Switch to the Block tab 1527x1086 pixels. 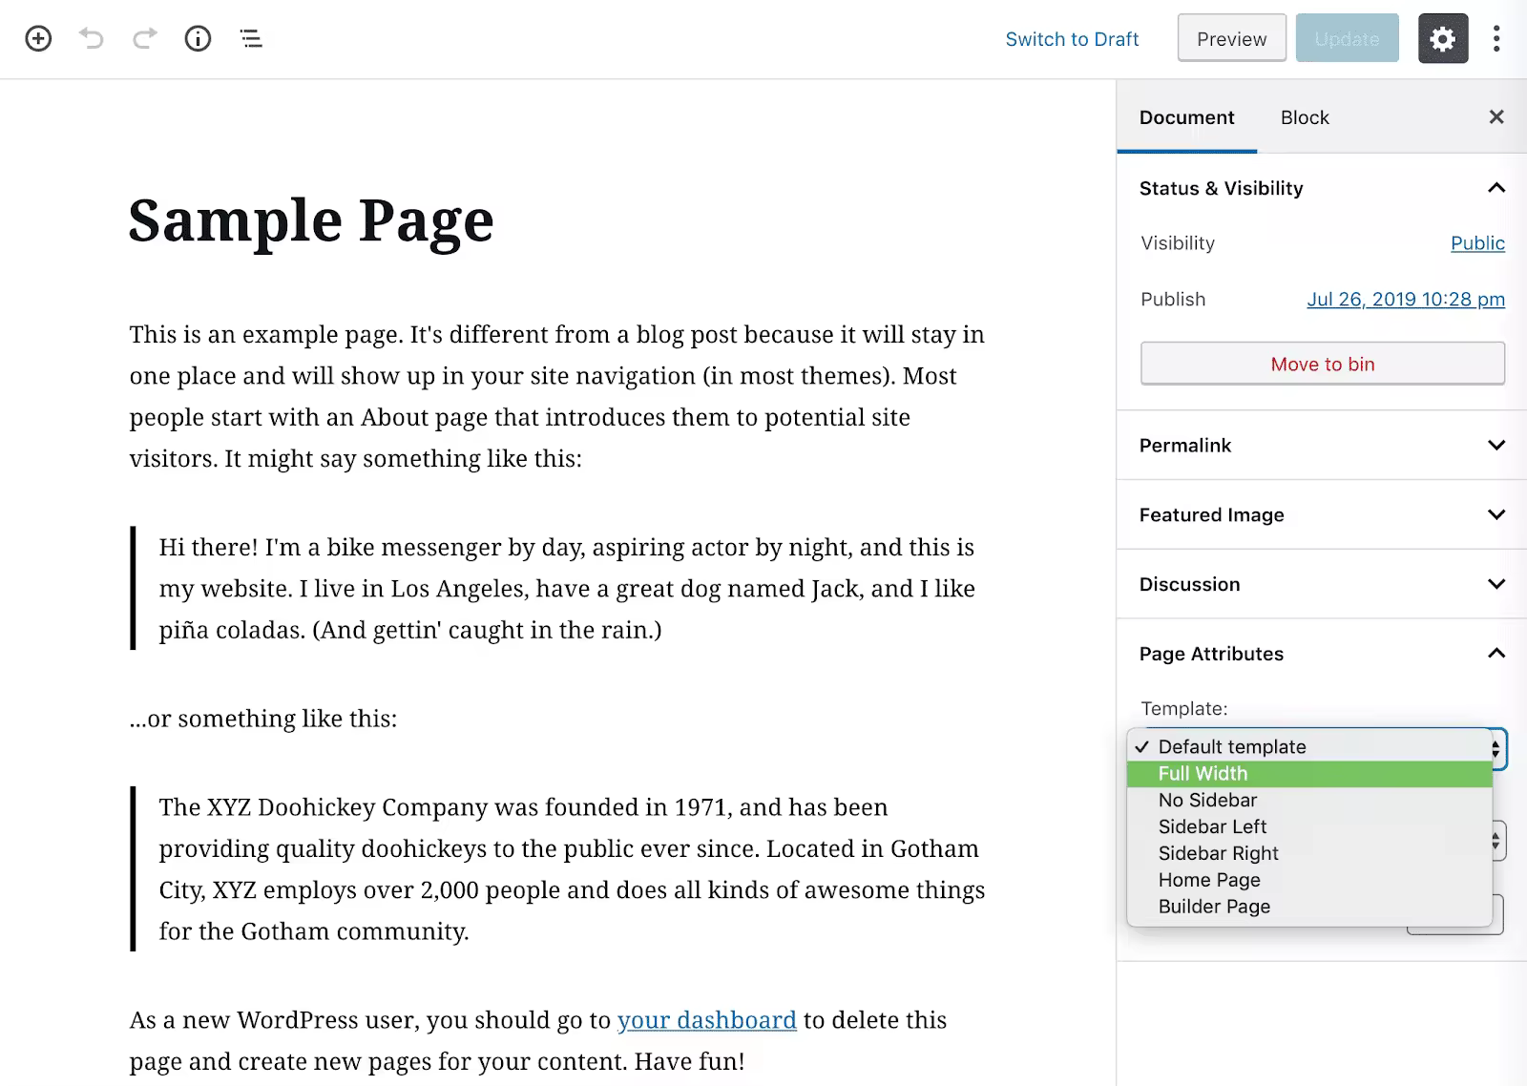[1305, 117]
